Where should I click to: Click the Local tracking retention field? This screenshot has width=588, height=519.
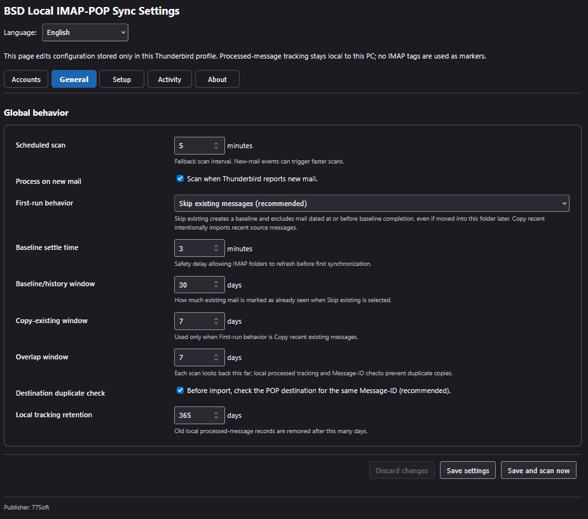200,415
